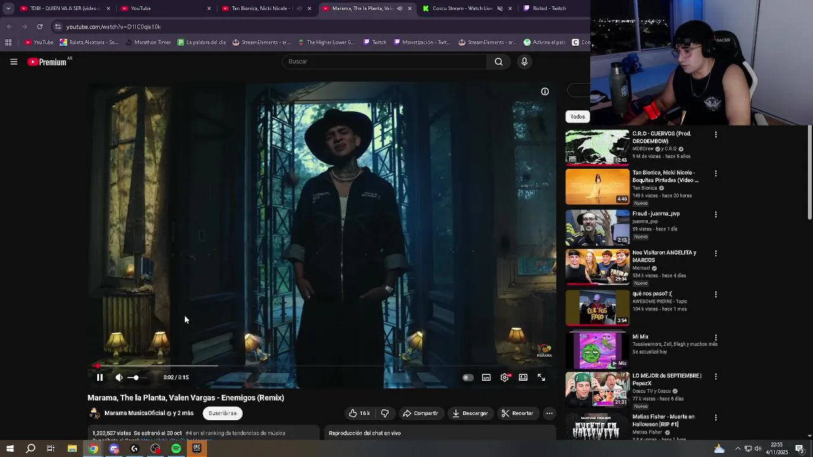The image size is (813, 457).
Task: Click the Suscribirse button
Action: point(222,413)
